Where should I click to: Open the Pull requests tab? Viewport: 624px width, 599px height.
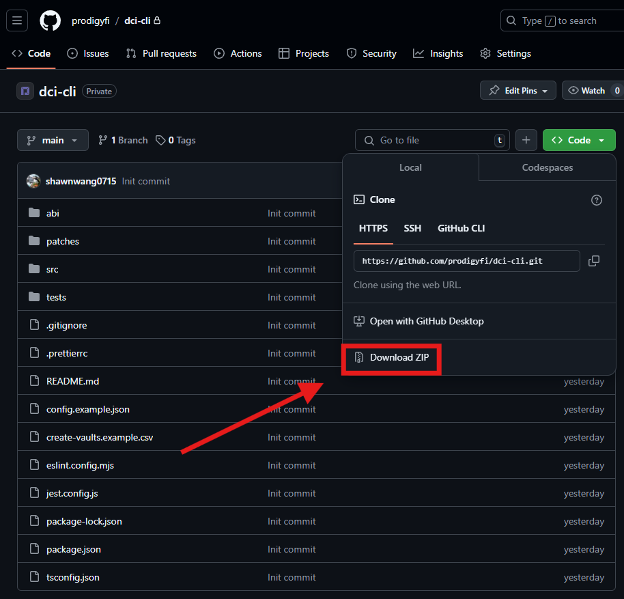point(161,53)
